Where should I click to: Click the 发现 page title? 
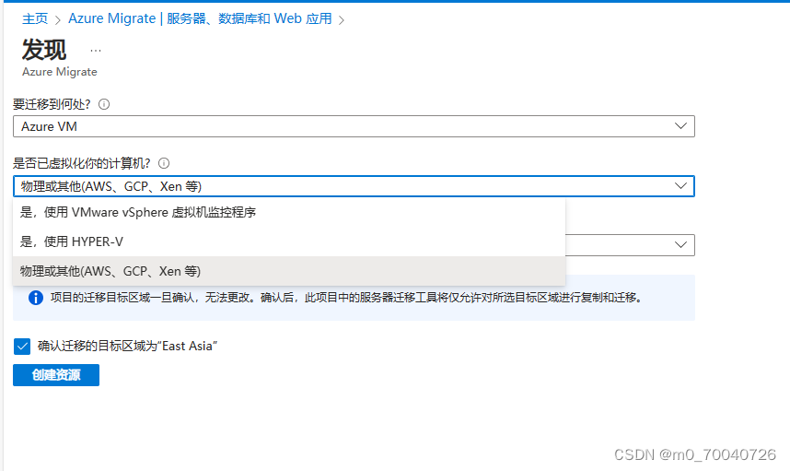coord(44,50)
